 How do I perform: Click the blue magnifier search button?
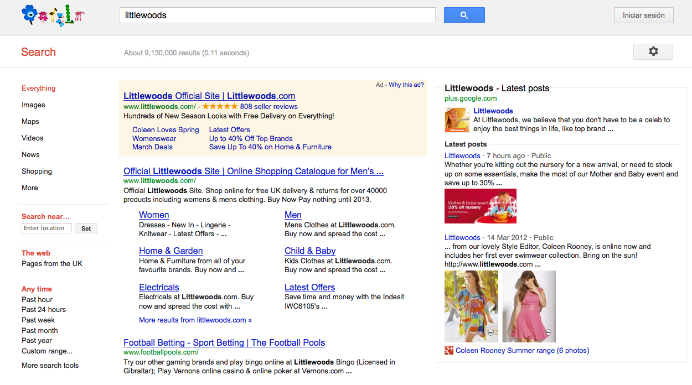tap(464, 15)
